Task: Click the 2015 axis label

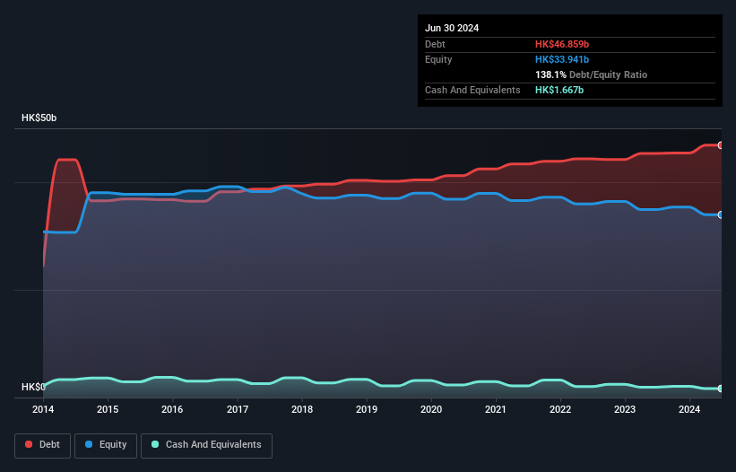Action: [108, 409]
